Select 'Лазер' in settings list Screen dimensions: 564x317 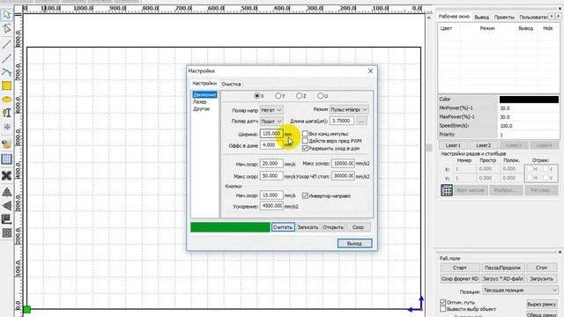point(200,102)
